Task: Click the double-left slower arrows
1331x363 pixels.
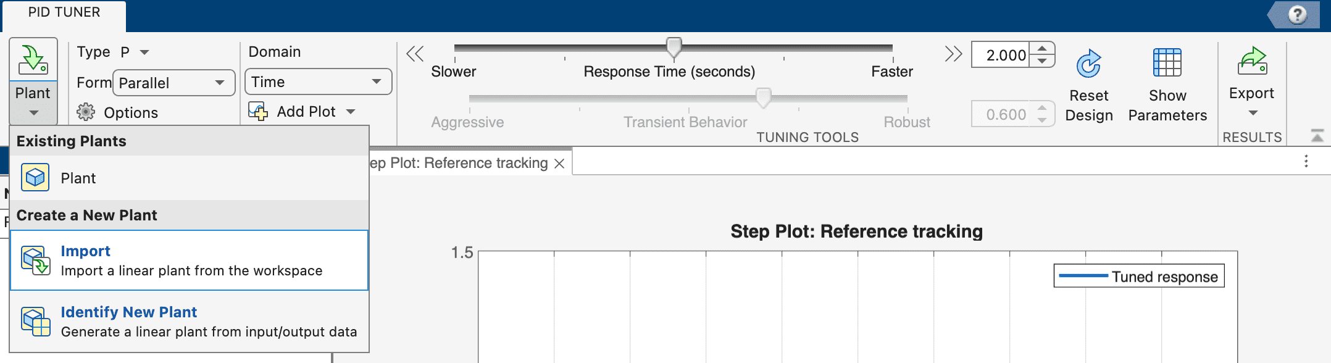Action: pos(415,54)
